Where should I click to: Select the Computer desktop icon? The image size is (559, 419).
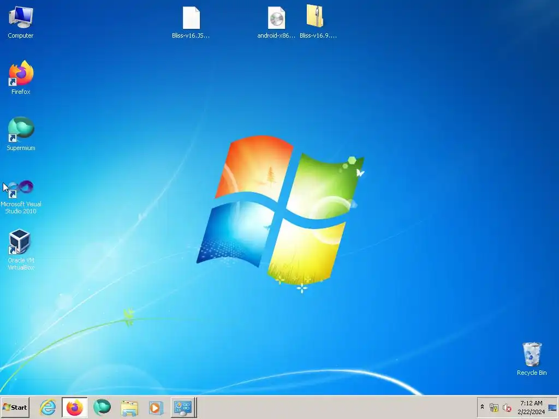[x=21, y=22]
